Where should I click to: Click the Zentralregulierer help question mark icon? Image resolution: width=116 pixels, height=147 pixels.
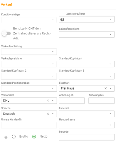point(62,19)
